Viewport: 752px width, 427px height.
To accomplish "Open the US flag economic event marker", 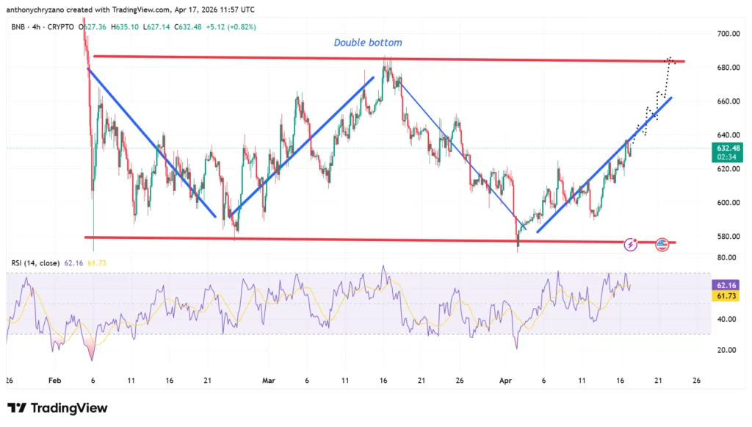I will (662, 243).
